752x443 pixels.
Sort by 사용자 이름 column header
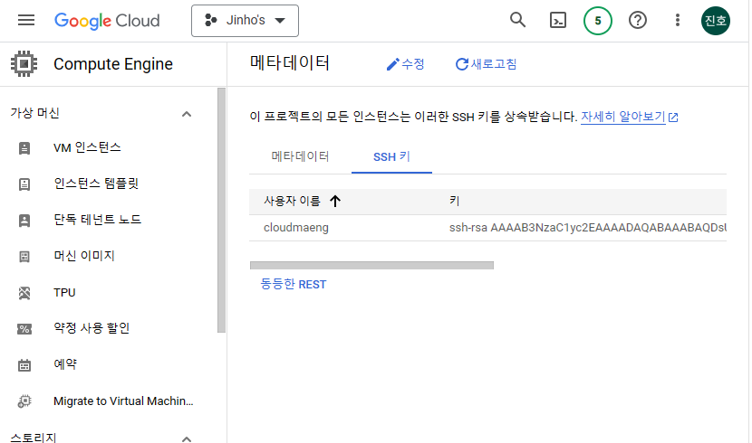(x=292, y=201)
